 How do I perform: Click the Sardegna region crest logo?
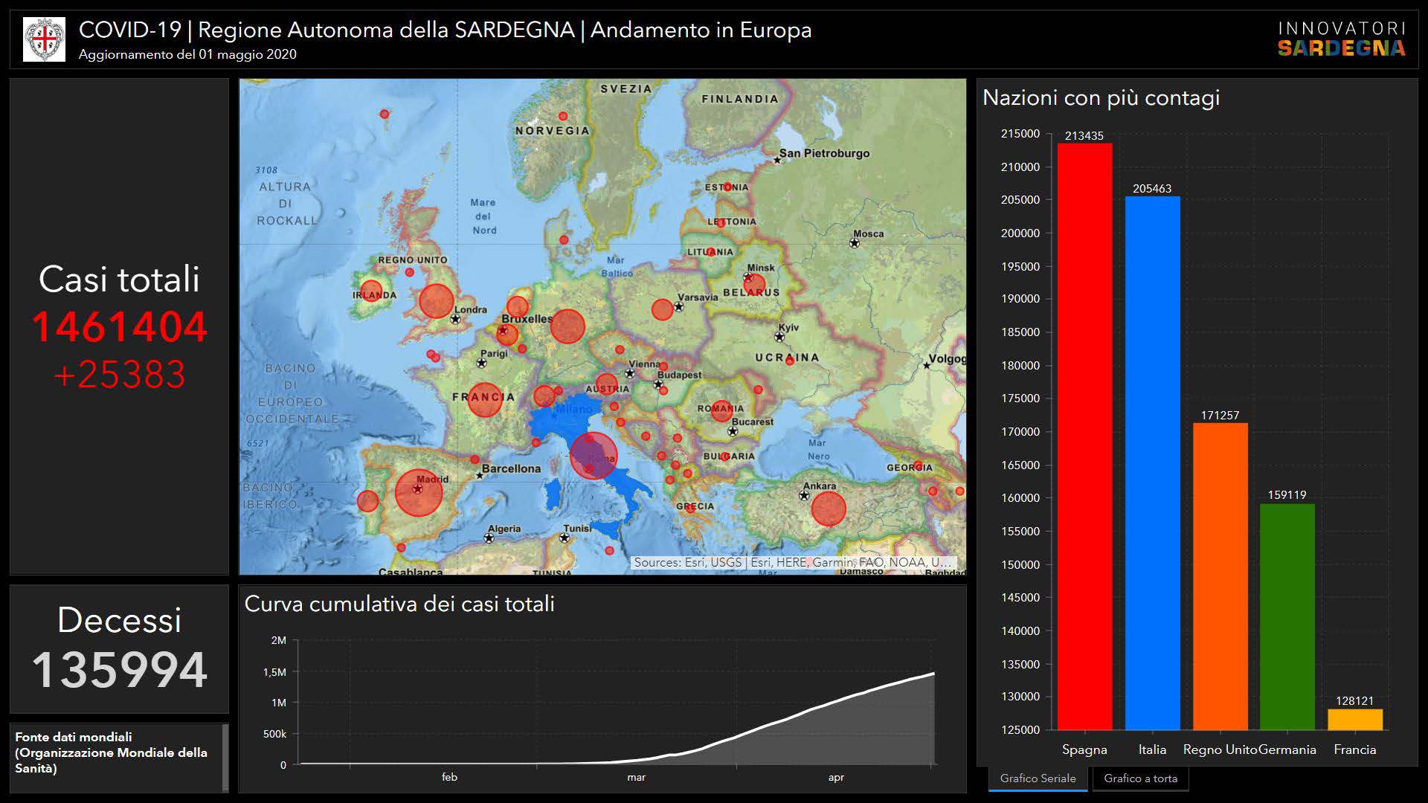click(x=44, y=39)
